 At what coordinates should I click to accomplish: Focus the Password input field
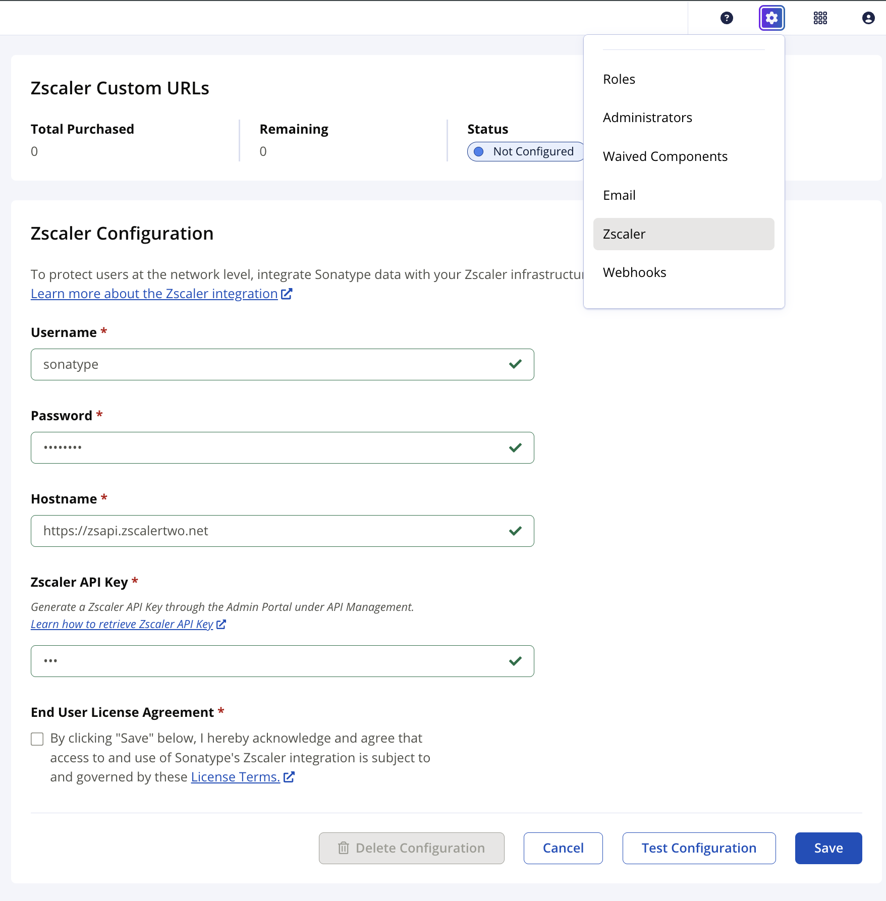[283, 447]
